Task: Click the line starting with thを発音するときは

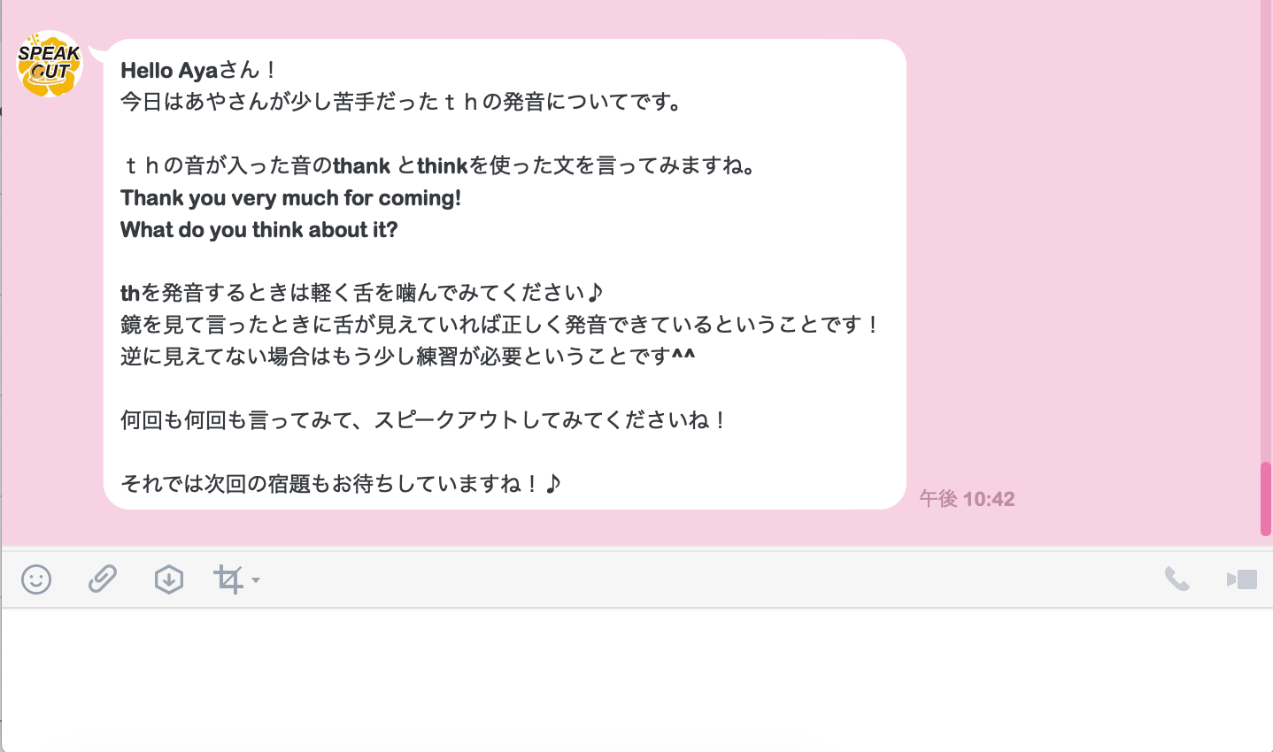Action: (362, 293)
